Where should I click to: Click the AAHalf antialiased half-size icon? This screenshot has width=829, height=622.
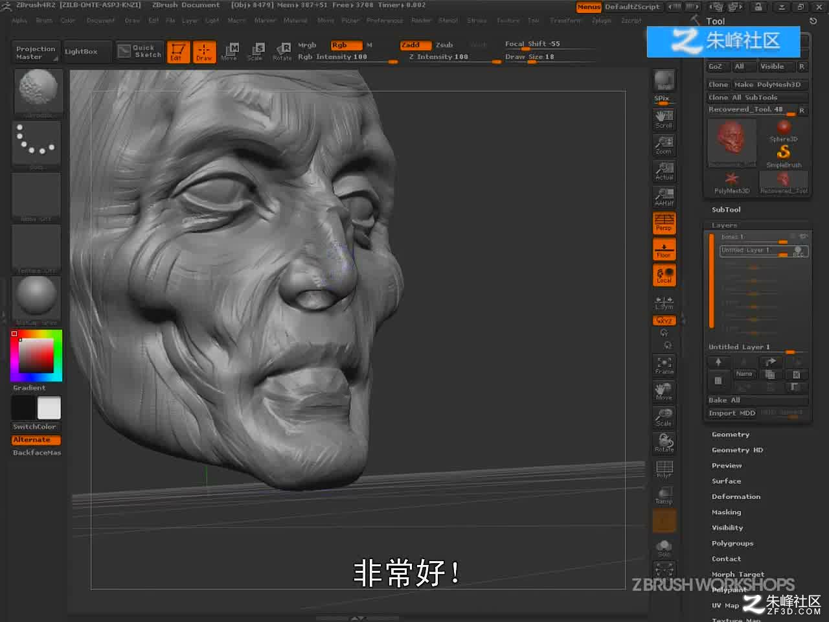[664, 196]
